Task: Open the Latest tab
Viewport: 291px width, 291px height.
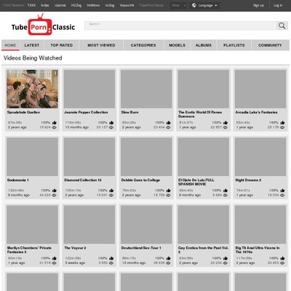Action: 32,45
